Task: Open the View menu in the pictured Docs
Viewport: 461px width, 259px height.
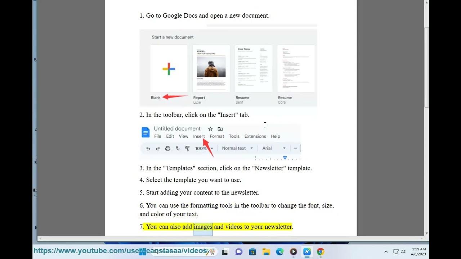Action: [x=184, y=136]
